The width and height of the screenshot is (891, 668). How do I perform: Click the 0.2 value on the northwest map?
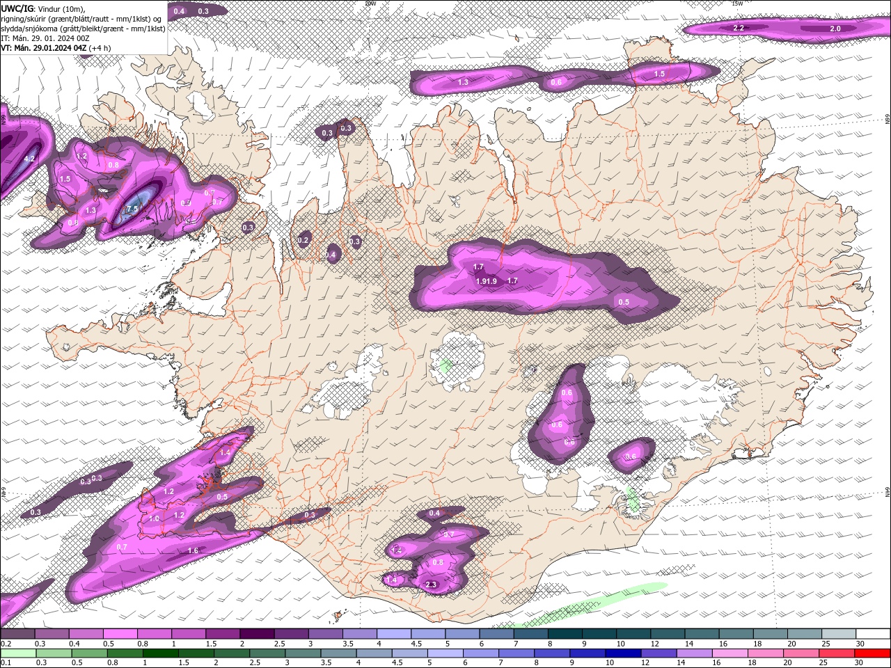coord(303,240)
